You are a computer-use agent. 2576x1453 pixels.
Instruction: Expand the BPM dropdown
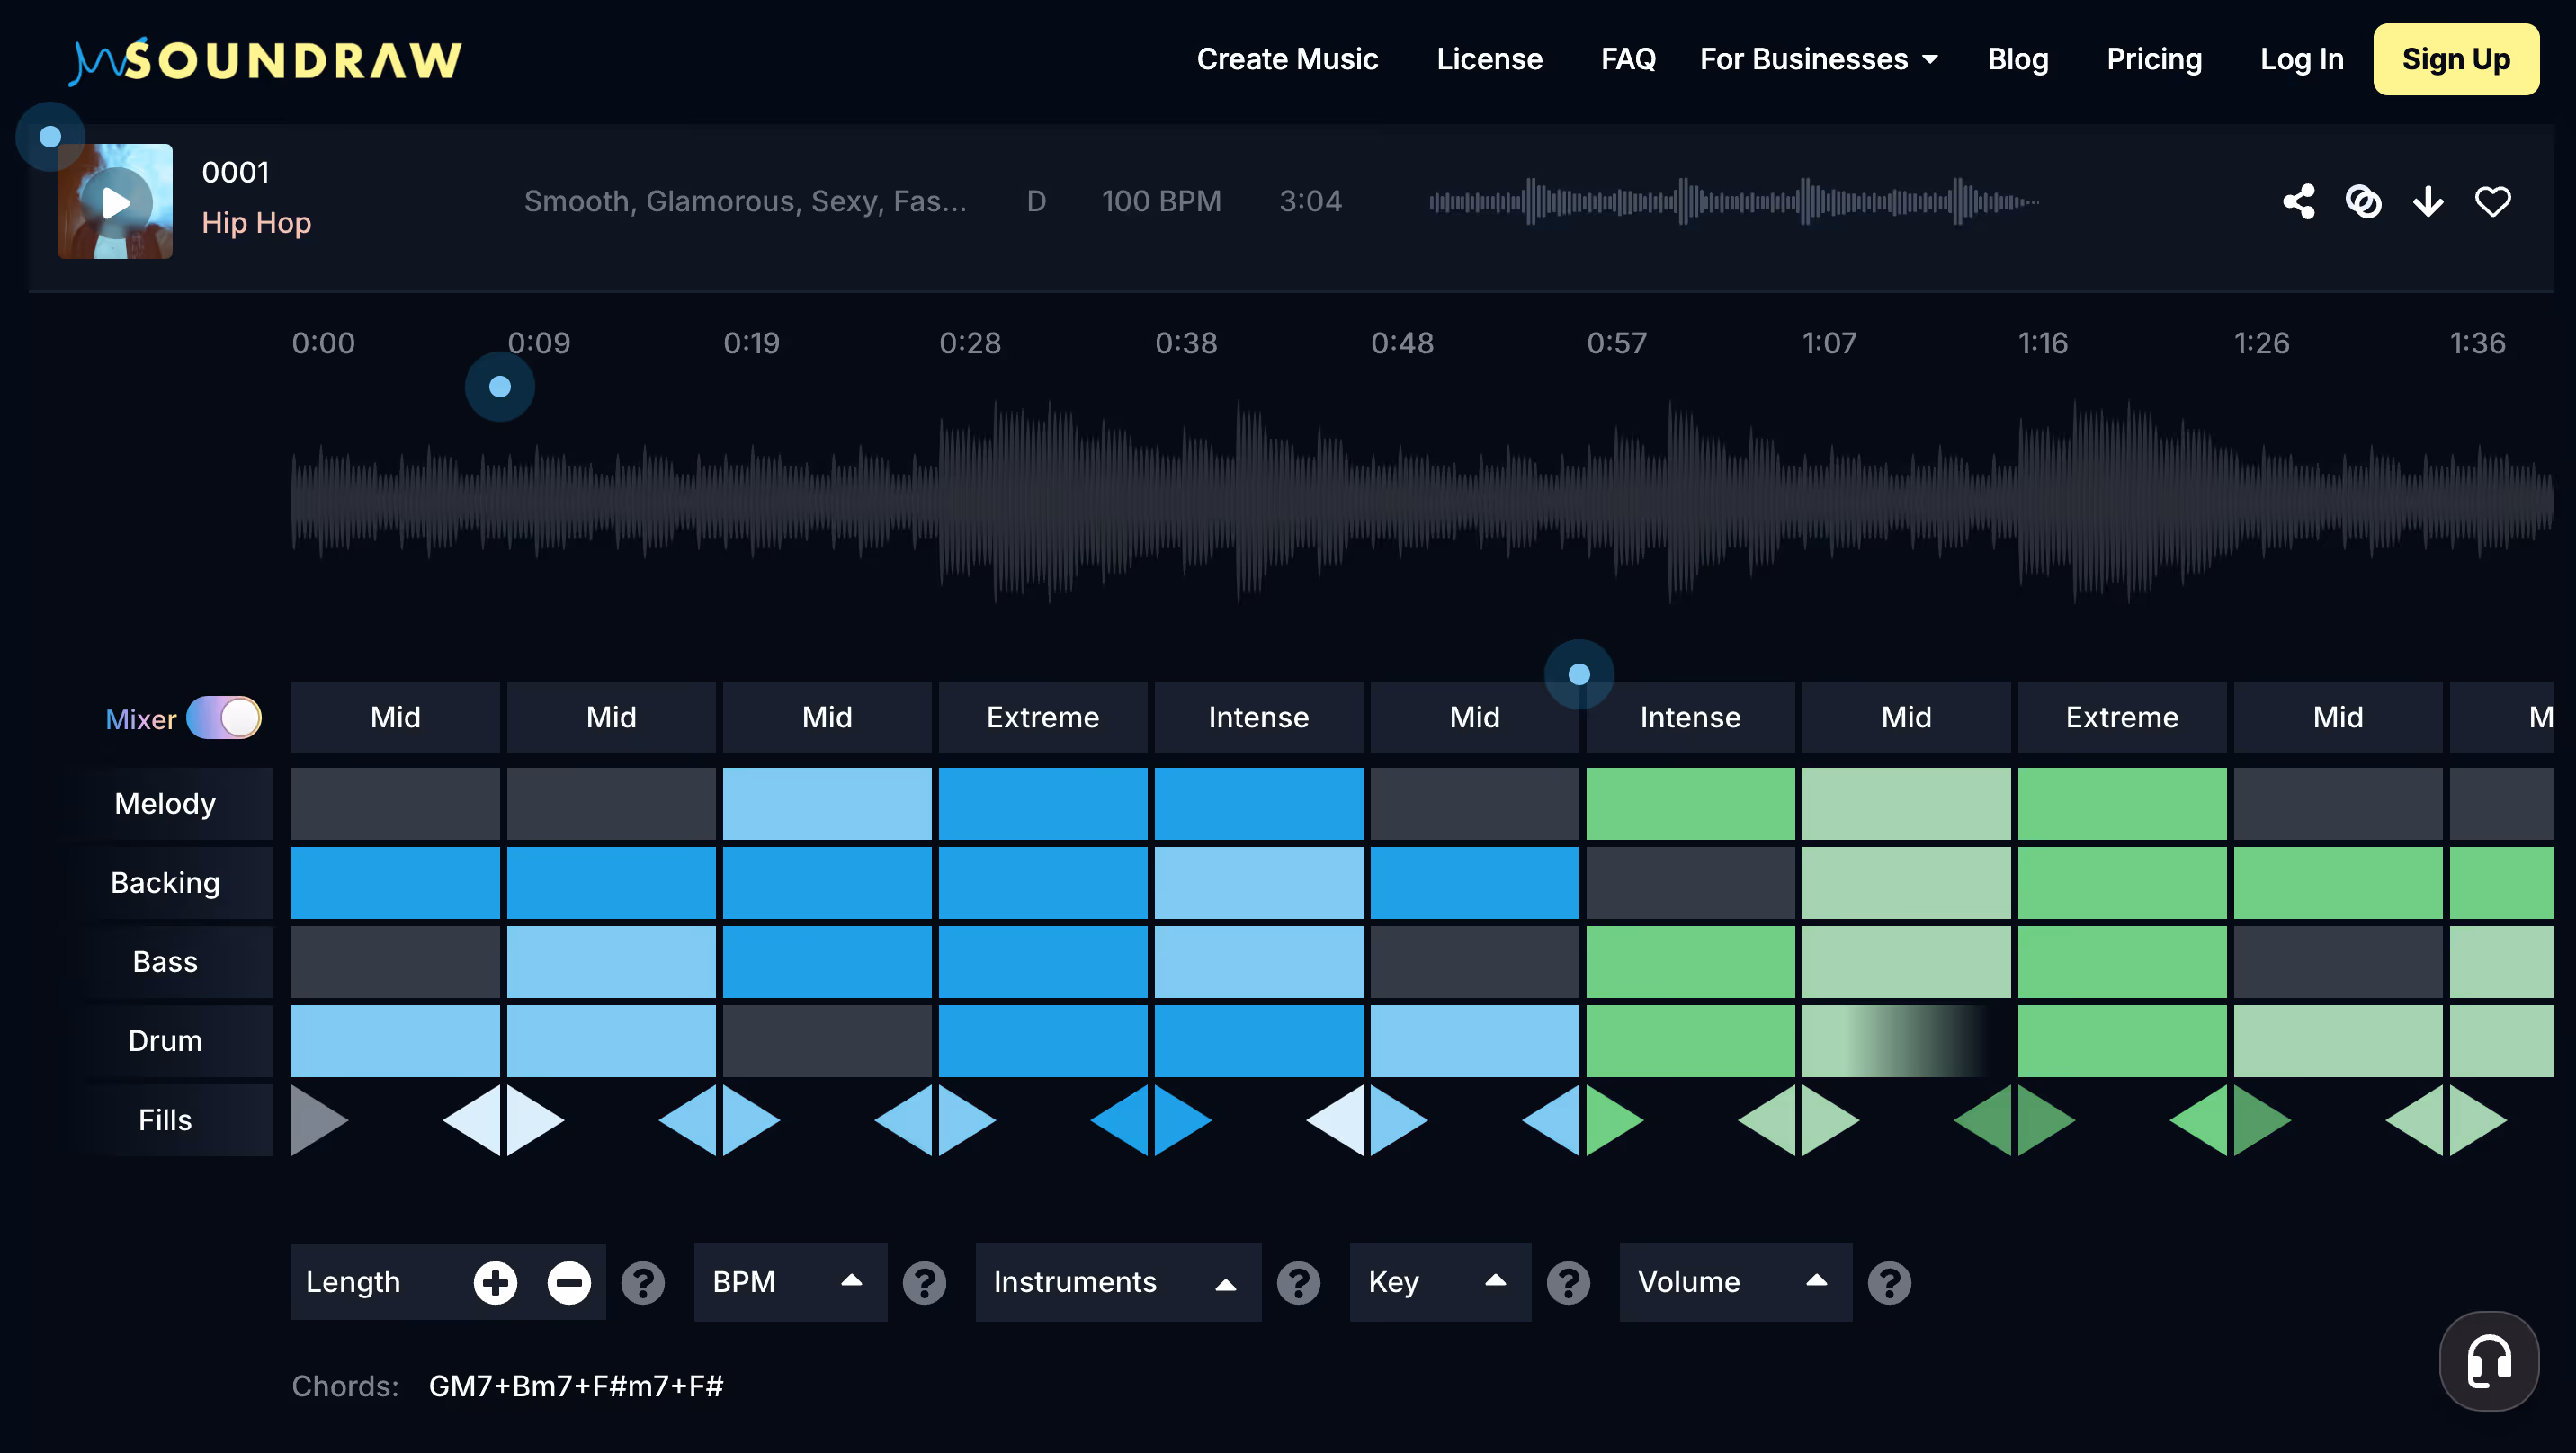pyautogui.click(x=790, y=1282)
